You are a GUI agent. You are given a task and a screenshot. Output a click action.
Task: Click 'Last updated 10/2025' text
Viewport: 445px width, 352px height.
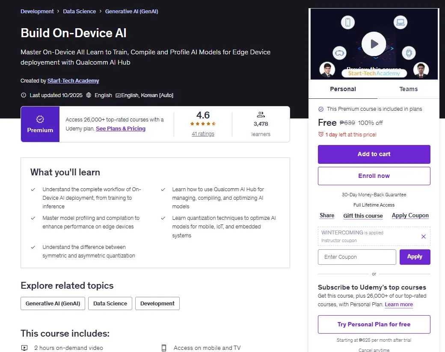point(56,95)
